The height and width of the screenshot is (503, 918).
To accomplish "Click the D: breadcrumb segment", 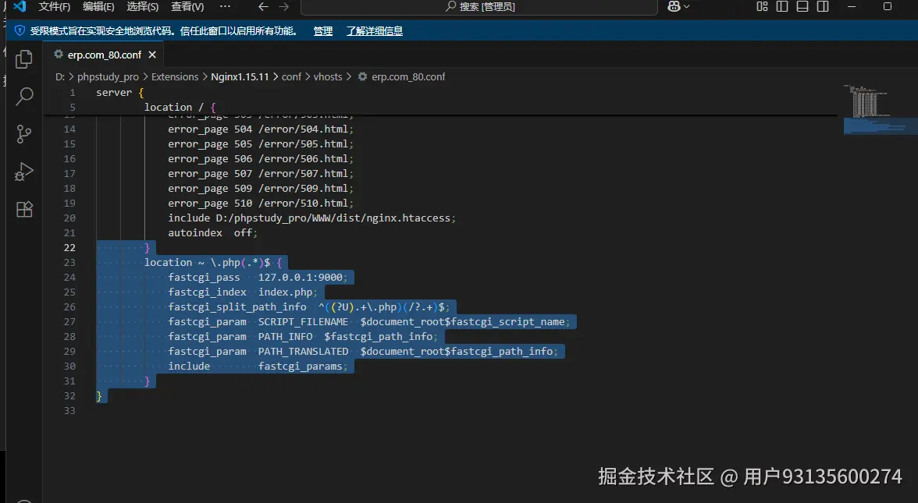I will (x=59, y=76).
